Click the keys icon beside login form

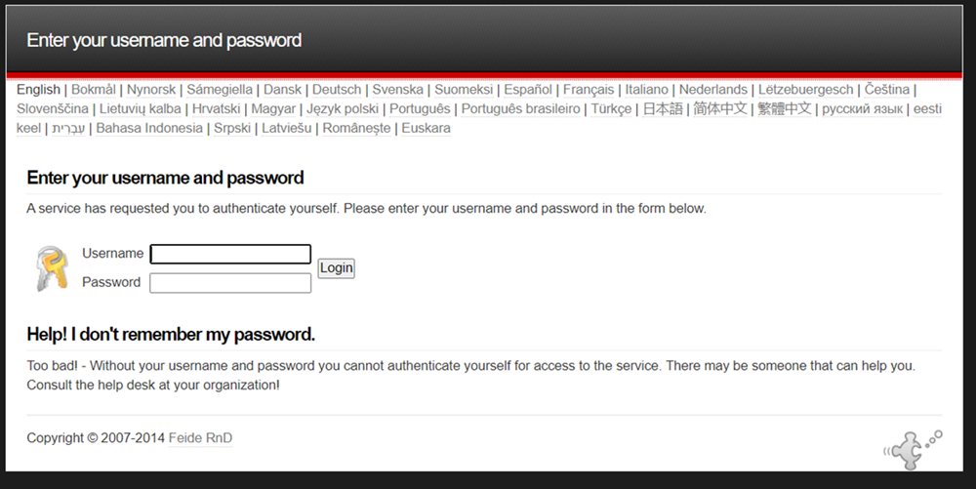(x=52, y=268)
